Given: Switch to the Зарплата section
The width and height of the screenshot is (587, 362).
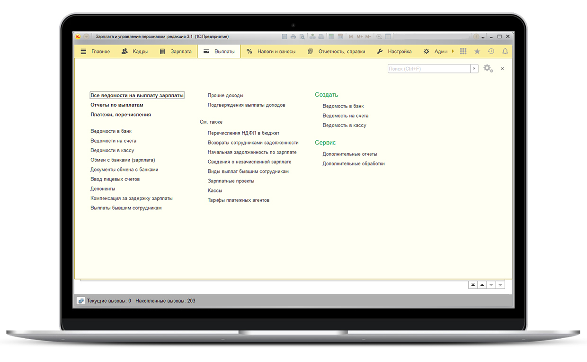Looking at the screenshot, I should coord(176,51).
